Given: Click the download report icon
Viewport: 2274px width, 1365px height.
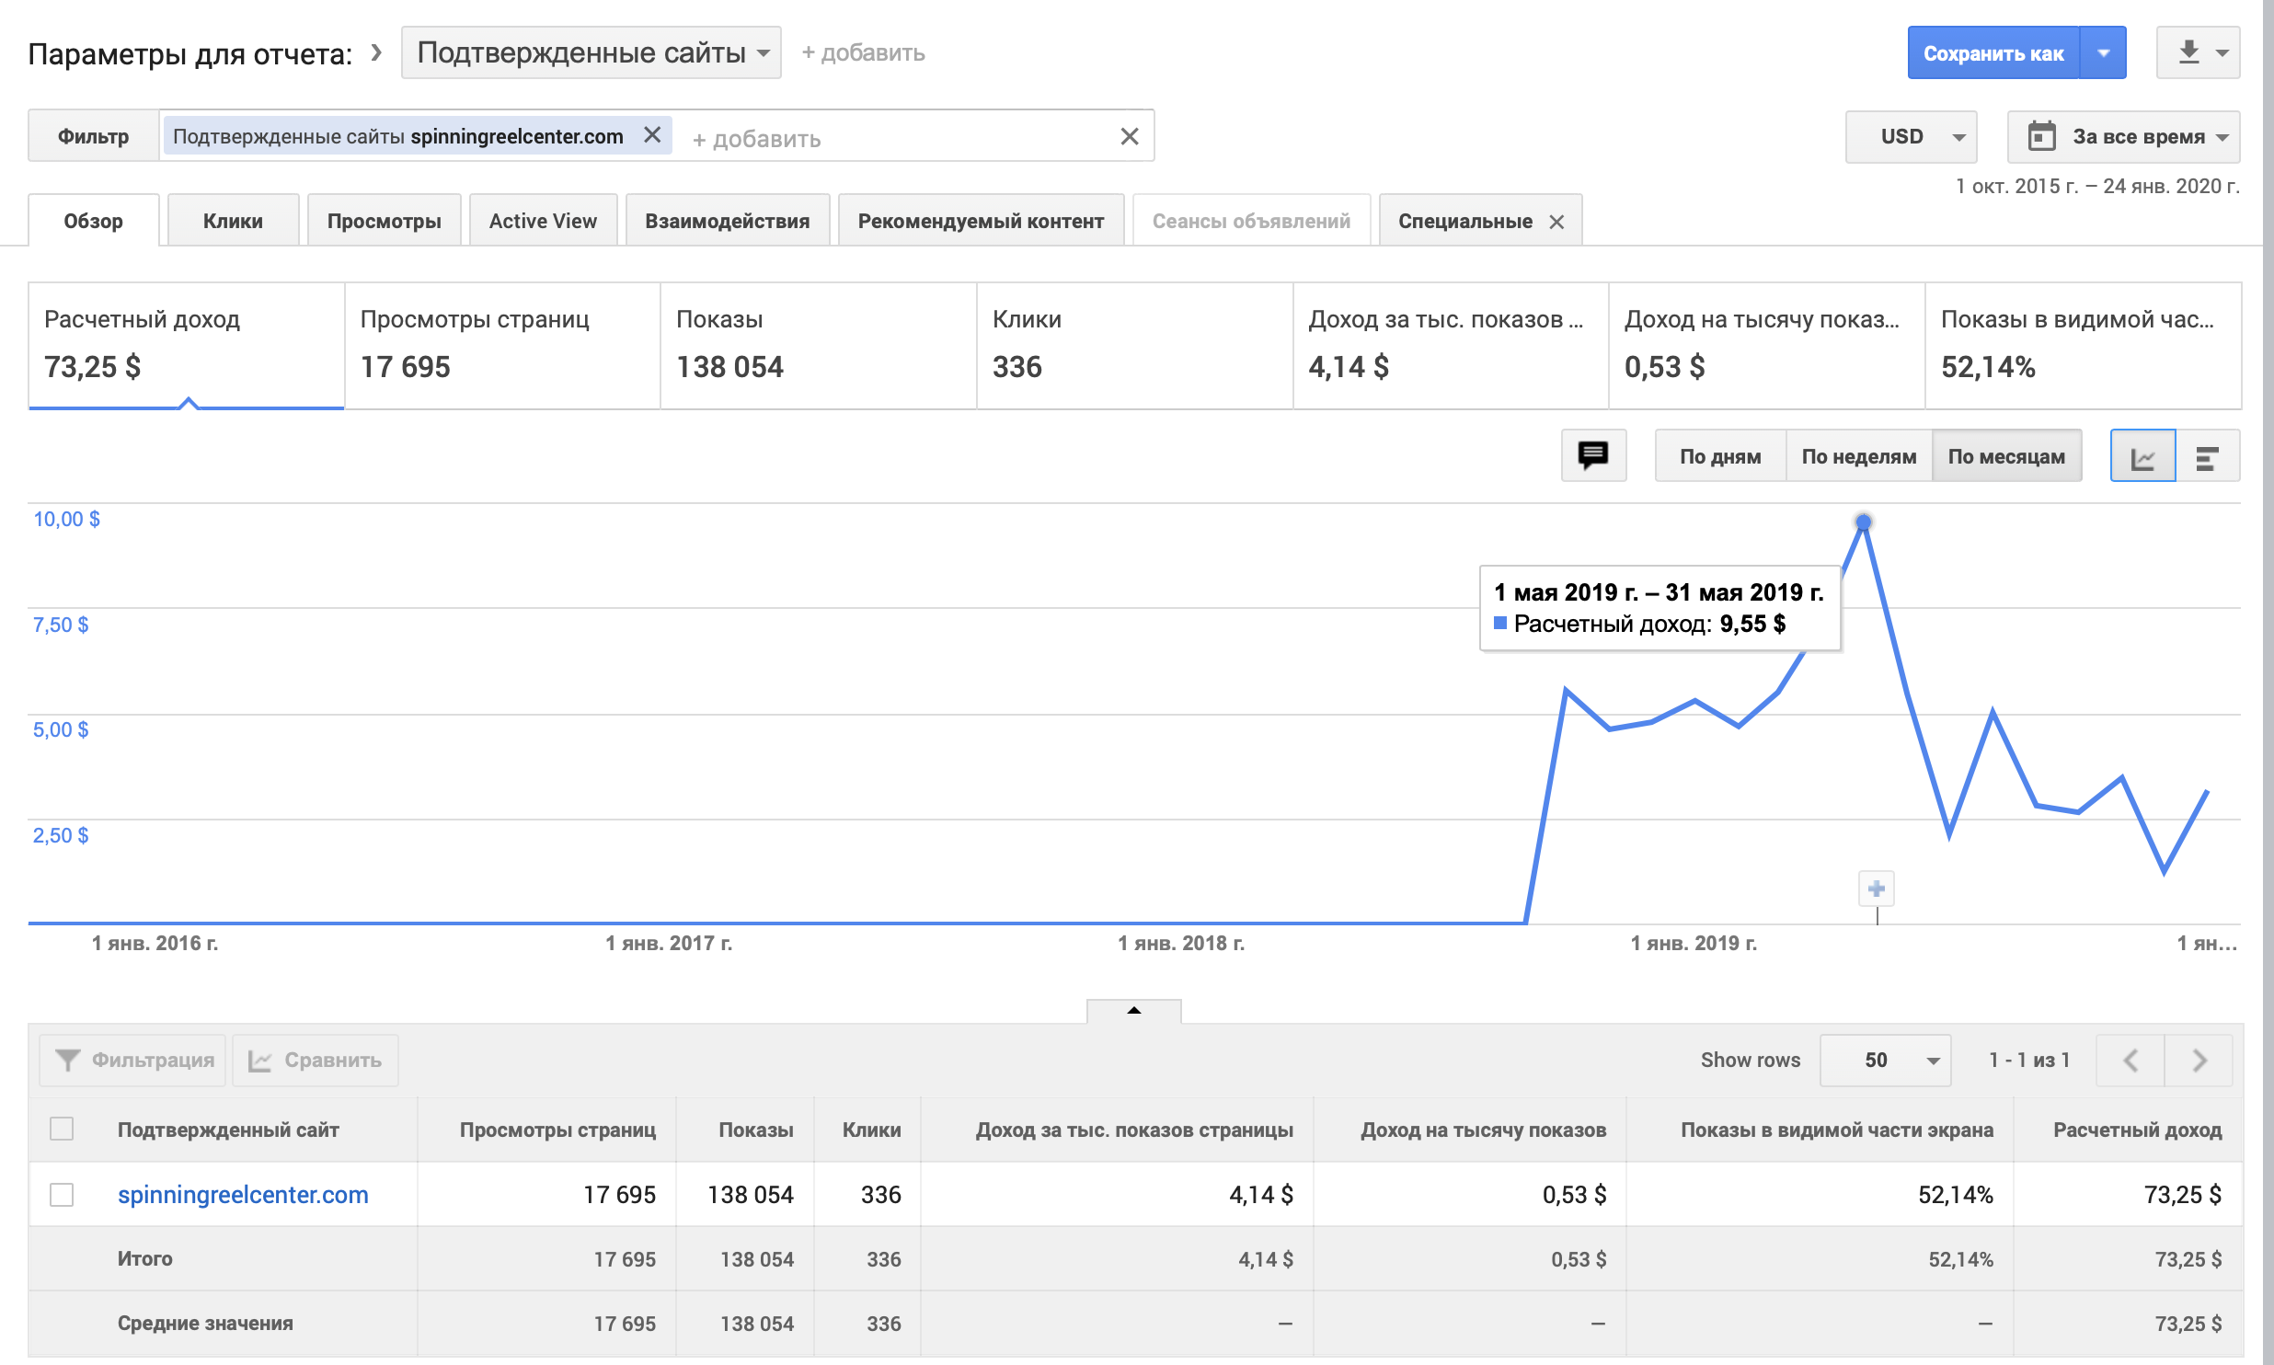Looking at the screenshot, I should point(2189,52).
